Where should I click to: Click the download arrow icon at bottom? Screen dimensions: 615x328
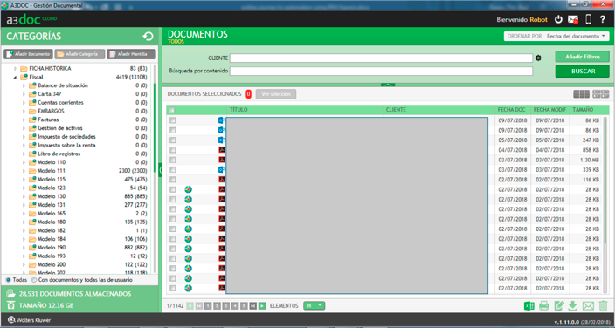tap(573, 306)
